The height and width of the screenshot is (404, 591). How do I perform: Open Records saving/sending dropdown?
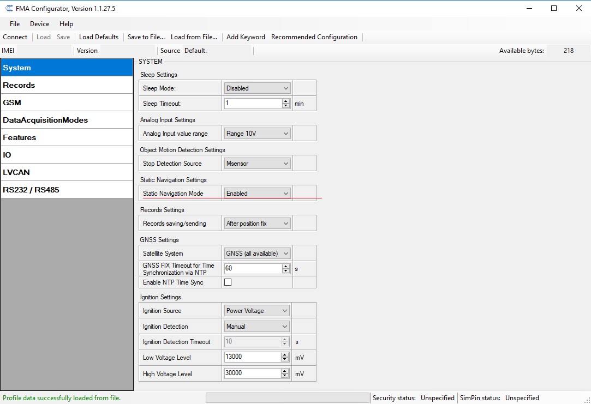pos(257,224)
